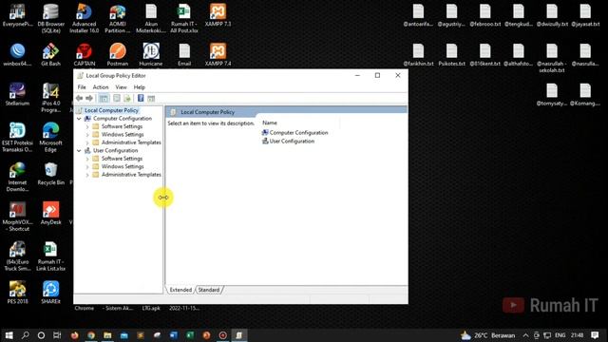Open SHAREit desktop shortcut

point(50,293)
